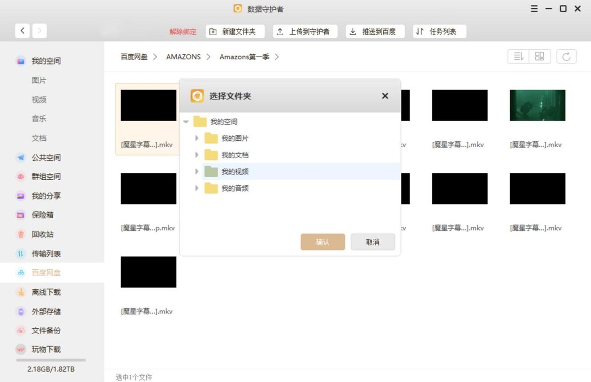Expand breadcrumb arrow after AMAZONS

pyautogui.click(x=208, y=57)
